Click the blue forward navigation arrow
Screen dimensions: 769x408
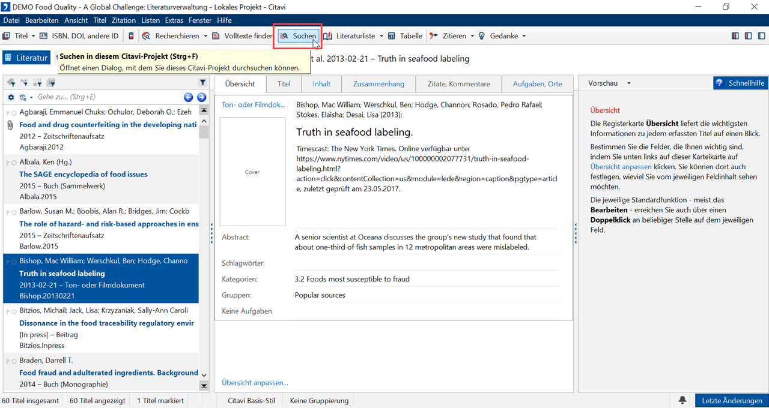click(x=201, y=97)
